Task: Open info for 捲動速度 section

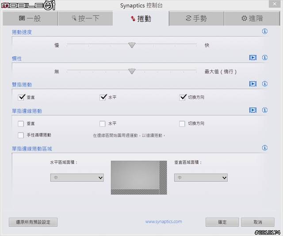Action: click(264, 31)
